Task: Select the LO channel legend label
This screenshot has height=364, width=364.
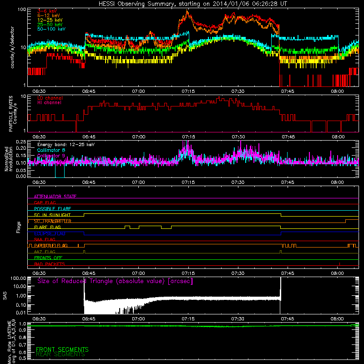Action: tap(50, 98)
